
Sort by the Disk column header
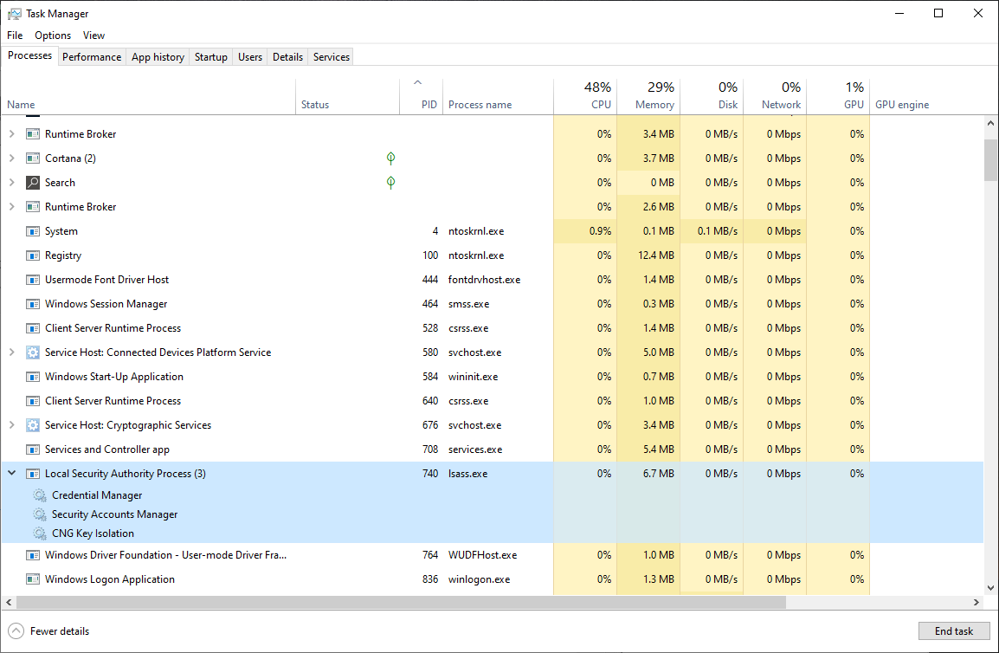712,95
